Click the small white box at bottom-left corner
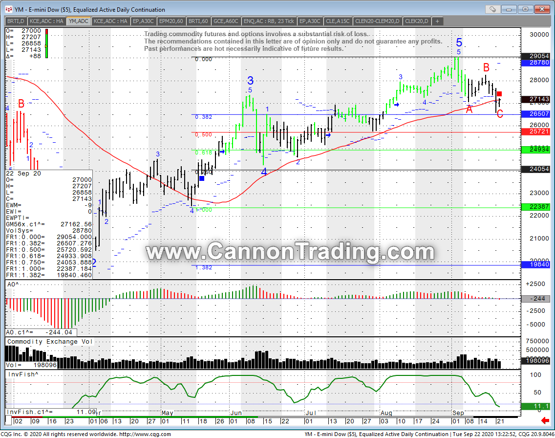 click(x=8, y=421)
